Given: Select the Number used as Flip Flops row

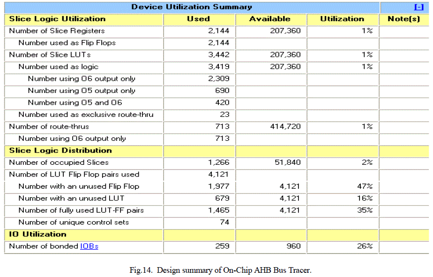Looking at the screenshot, I should [x=67, y=43].
